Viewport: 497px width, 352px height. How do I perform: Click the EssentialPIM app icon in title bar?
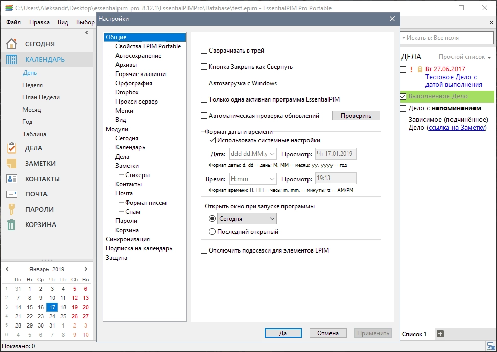tap(9, 8)
